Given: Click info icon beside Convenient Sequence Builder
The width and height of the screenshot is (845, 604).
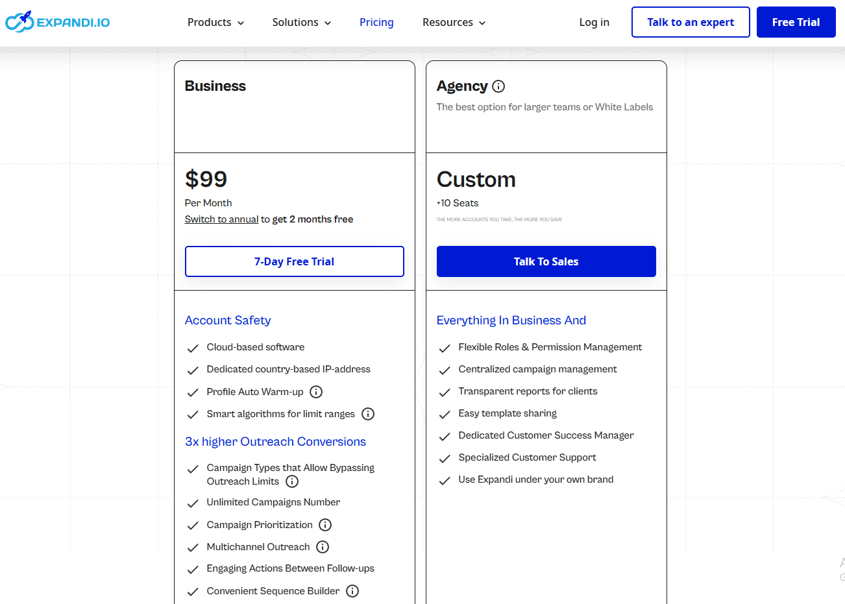Looking at the screenshot, I should (x=352, y=591).
